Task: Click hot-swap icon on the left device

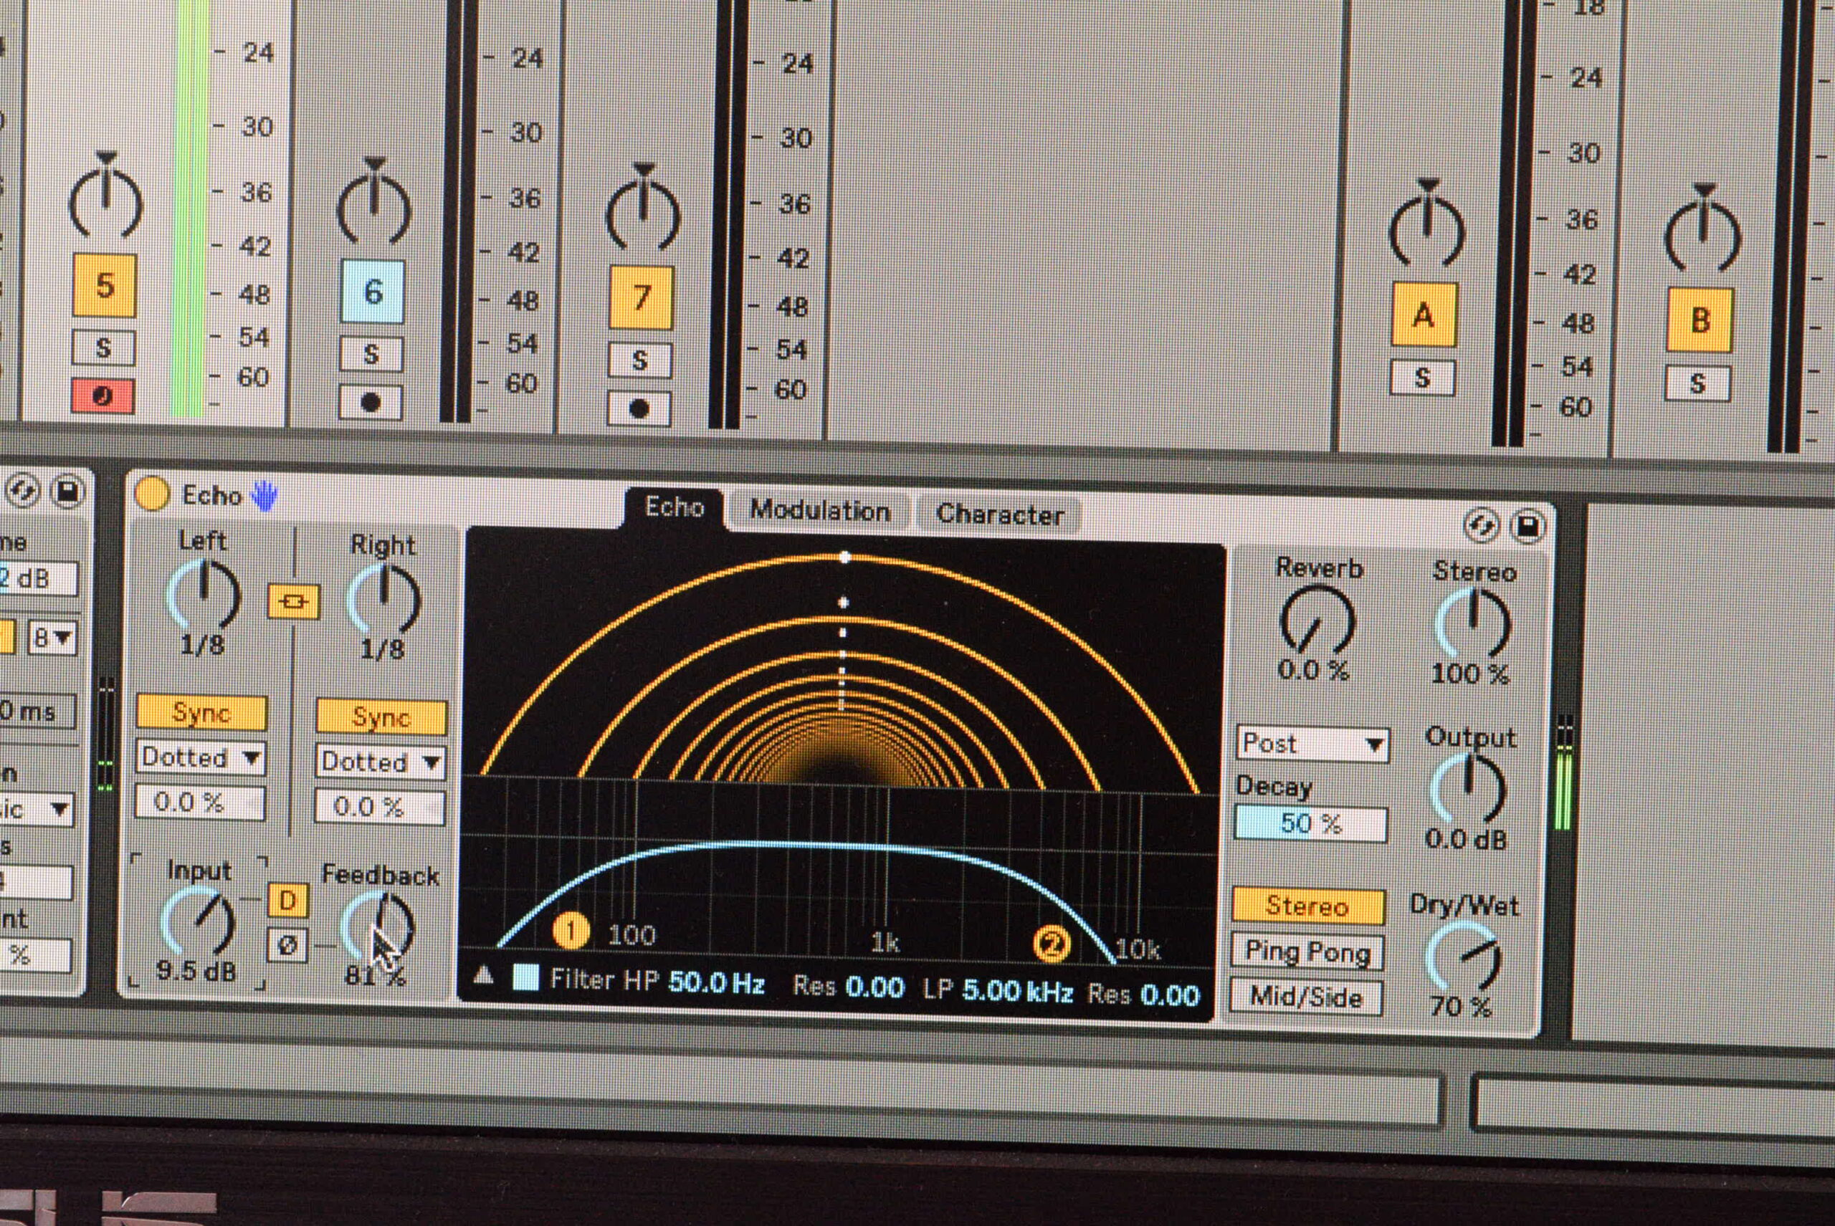Action: [22, 491]
